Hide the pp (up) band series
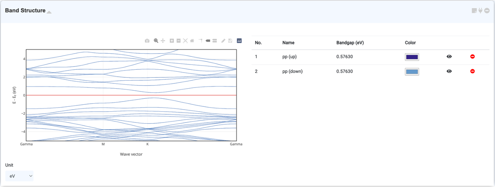Image resolution: width=495 pixels, height=187 pixels. [x=449, y=57]
